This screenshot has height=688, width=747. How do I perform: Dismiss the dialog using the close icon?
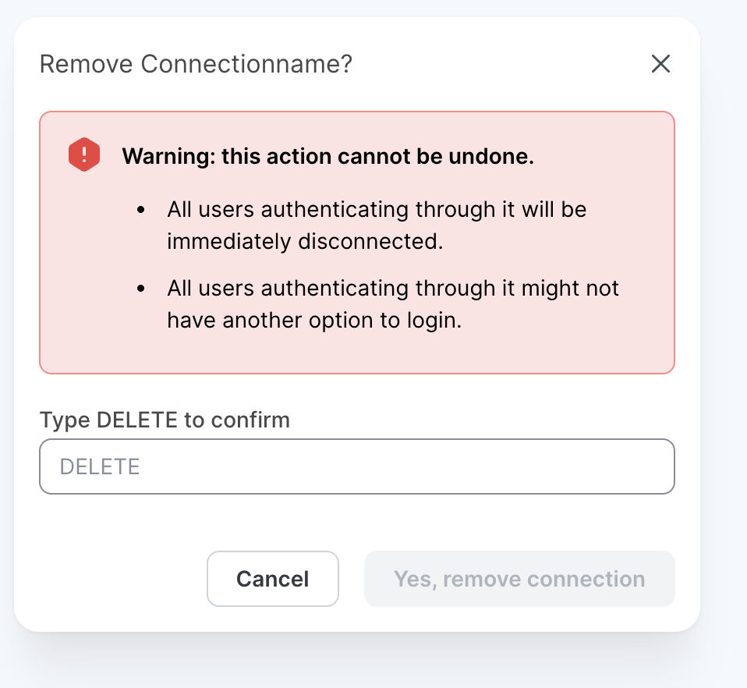660,64
